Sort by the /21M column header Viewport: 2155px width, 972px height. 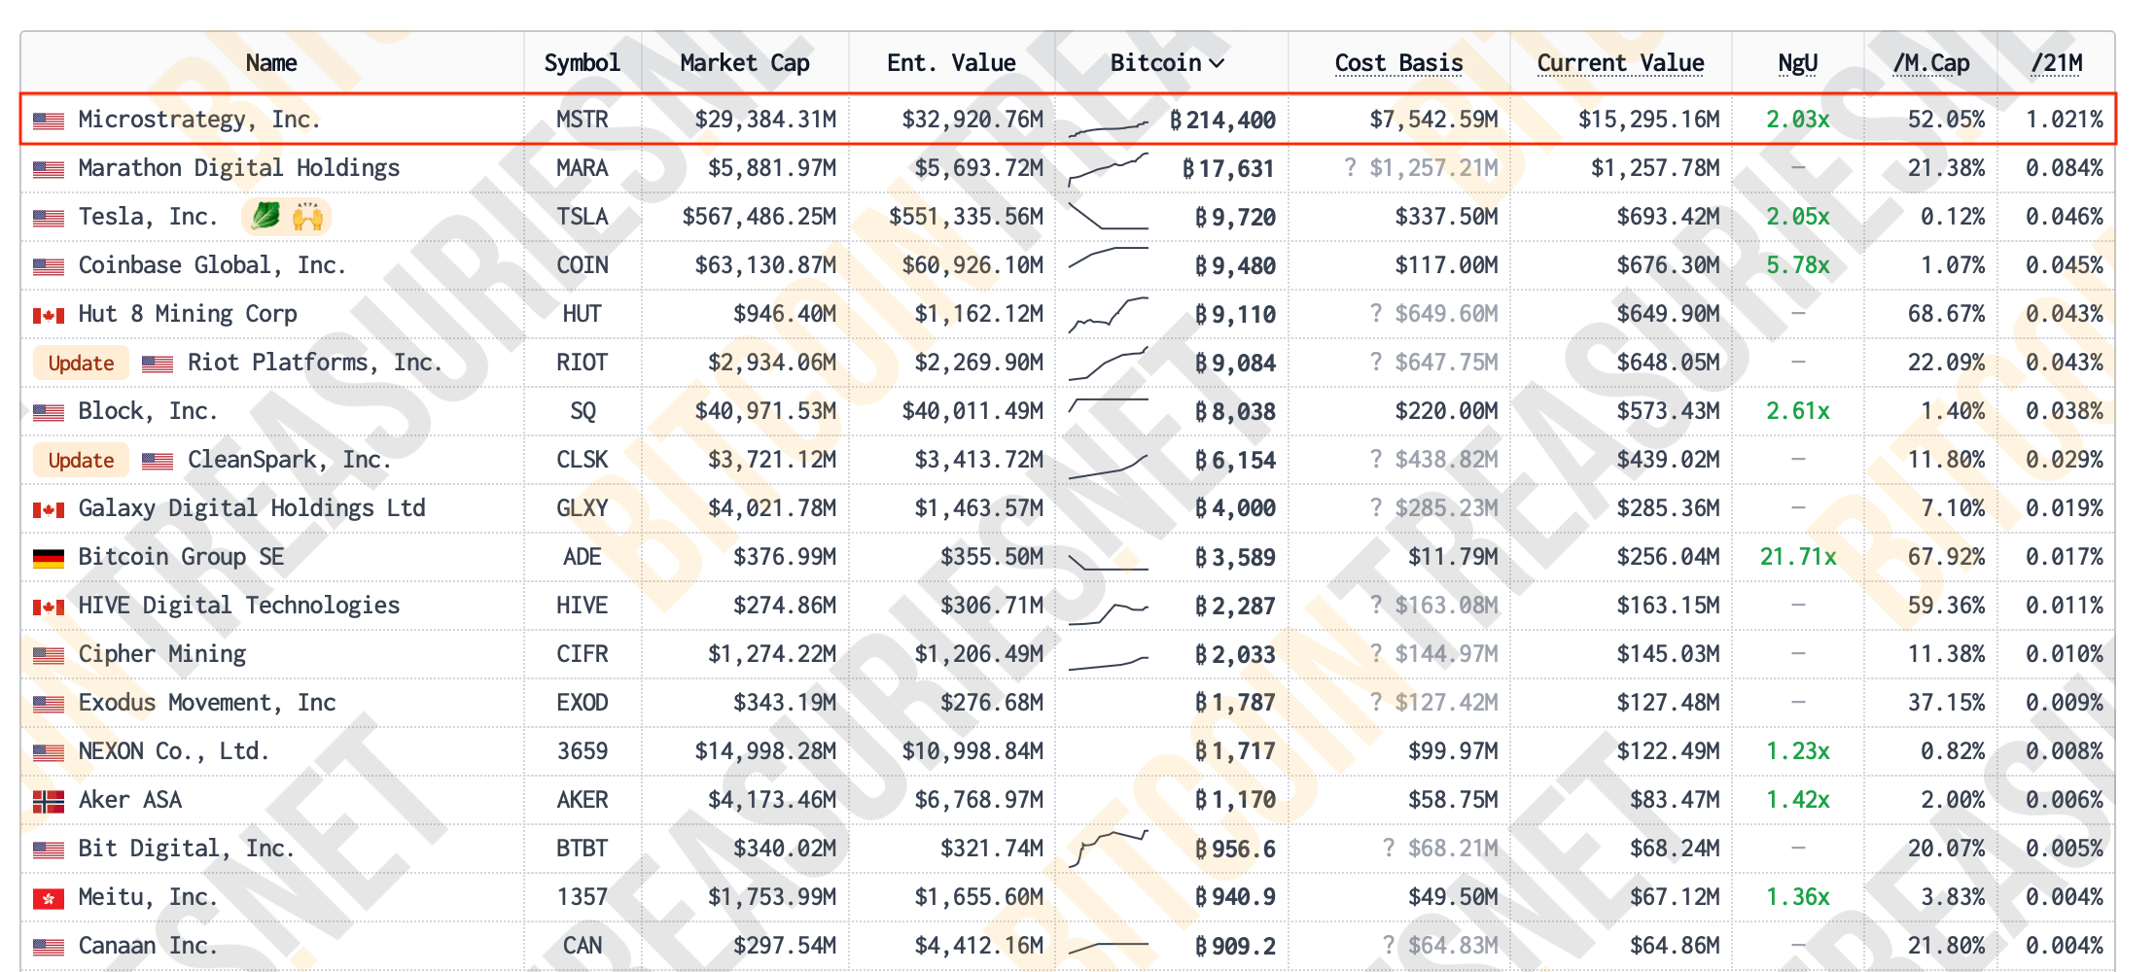[2057, 63]
